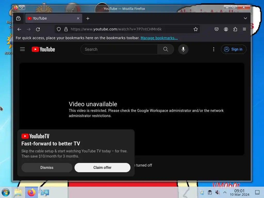264x198 pixels.
Task: Click "Video unavailable" heading
Action: coord(93,104)
